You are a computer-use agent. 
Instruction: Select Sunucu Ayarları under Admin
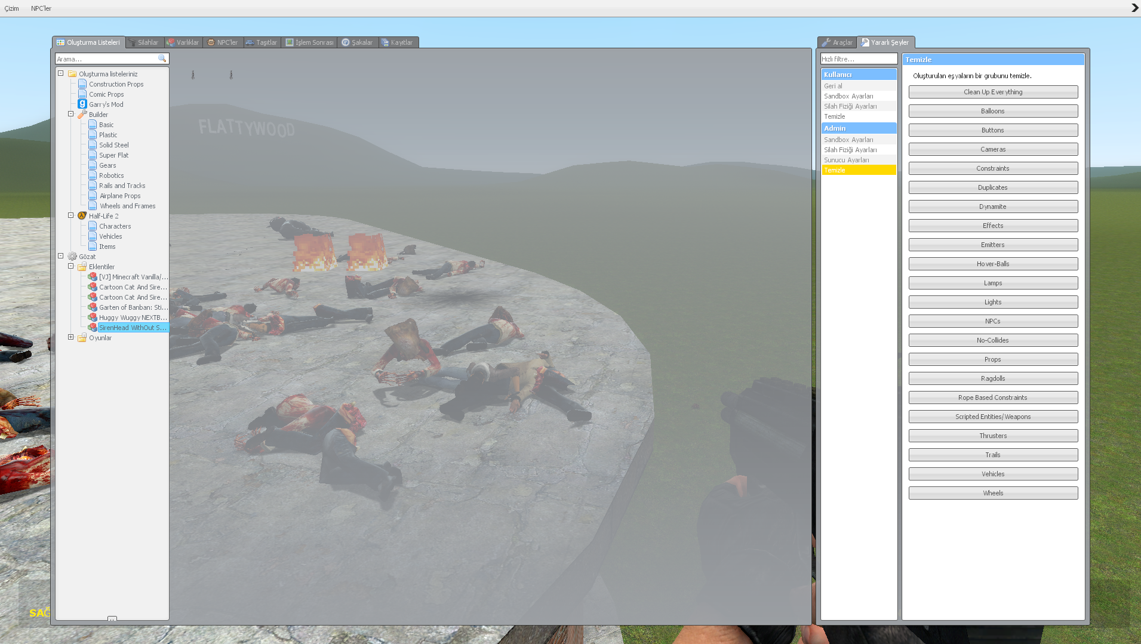click(859, 160)
